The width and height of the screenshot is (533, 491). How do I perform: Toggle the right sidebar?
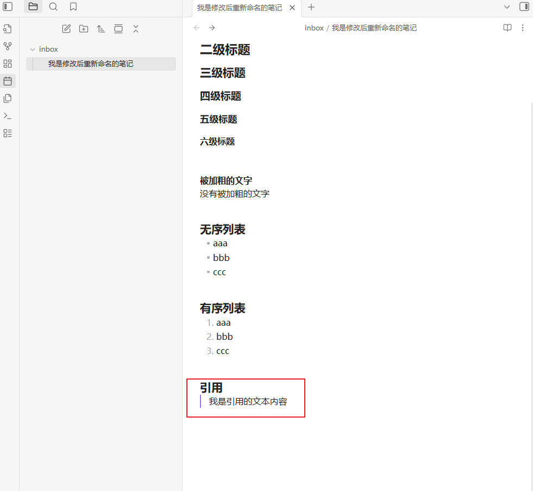524,7
